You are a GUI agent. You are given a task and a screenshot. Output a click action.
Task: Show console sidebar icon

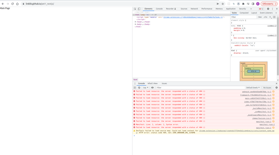click(x=135, y=88)
